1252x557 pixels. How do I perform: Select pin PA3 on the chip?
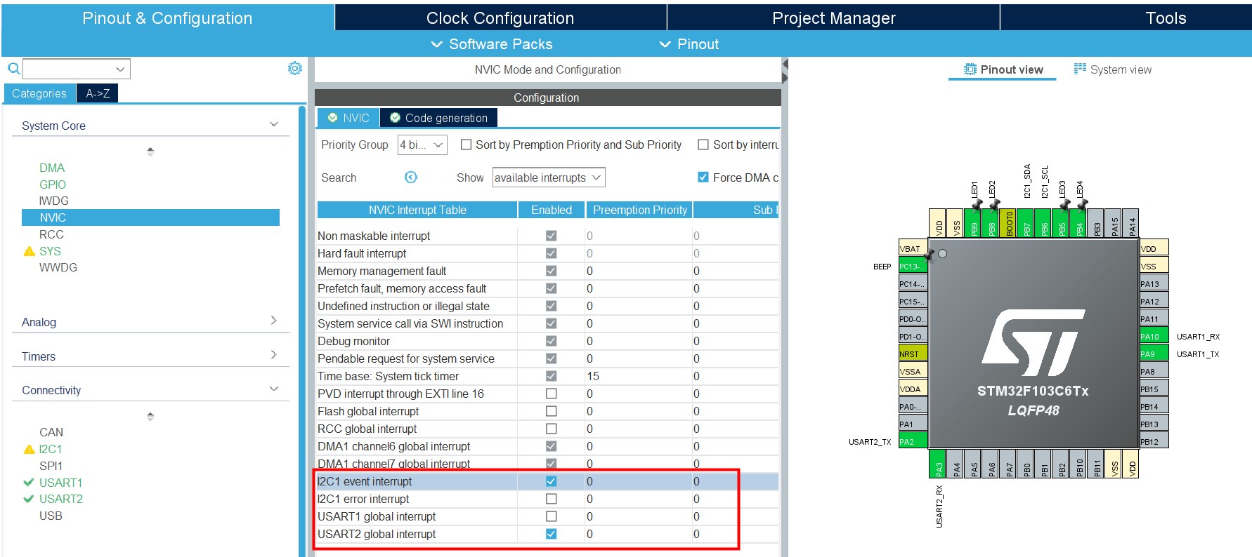[939, 464]
